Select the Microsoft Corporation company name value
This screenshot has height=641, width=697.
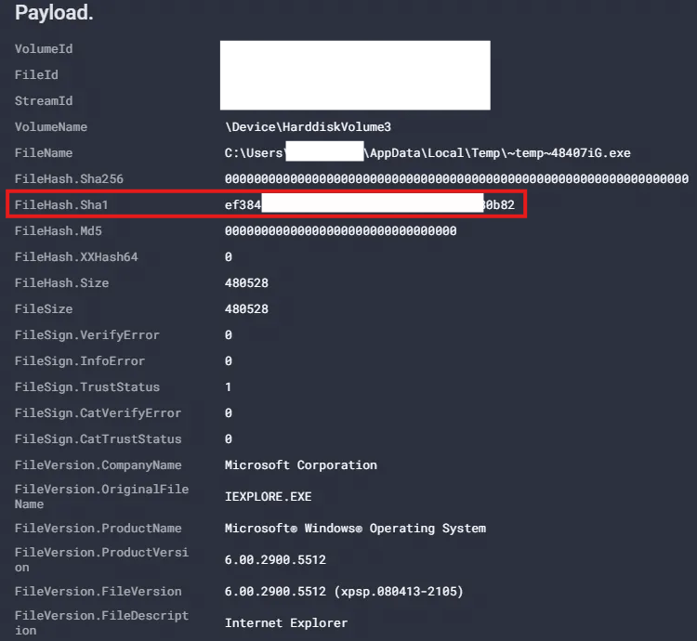[300, 464]
